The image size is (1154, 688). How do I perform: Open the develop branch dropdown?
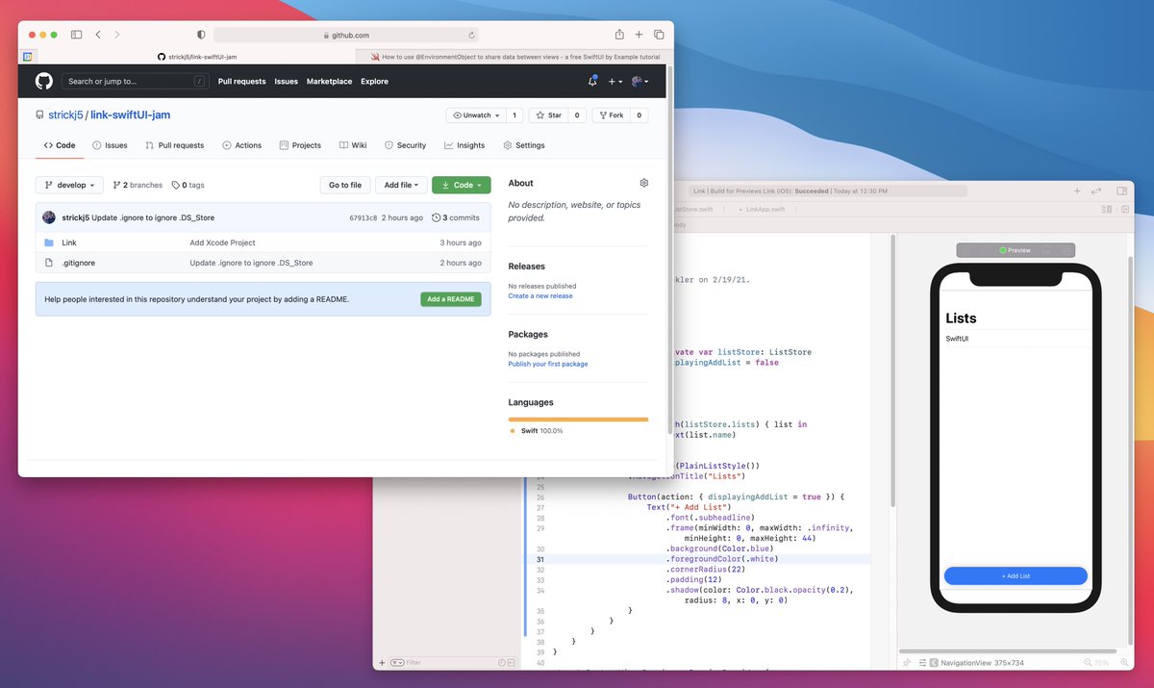click(69, 185)
